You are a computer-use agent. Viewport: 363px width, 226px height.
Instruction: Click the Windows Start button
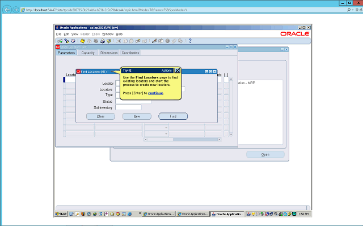click(61, 214)
